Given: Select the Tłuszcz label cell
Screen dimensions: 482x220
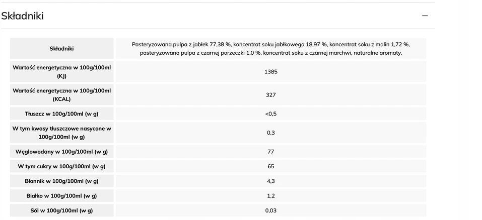Looking at the screenshot, I should coord(62,114).
